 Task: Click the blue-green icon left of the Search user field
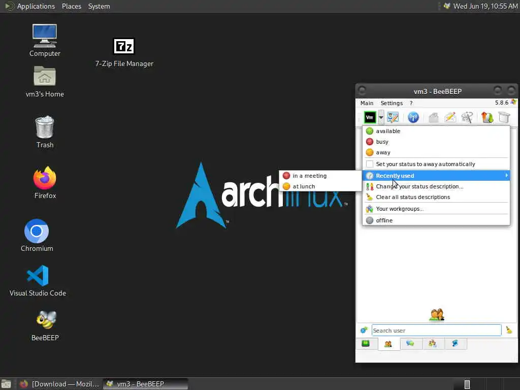coord(364,330)
